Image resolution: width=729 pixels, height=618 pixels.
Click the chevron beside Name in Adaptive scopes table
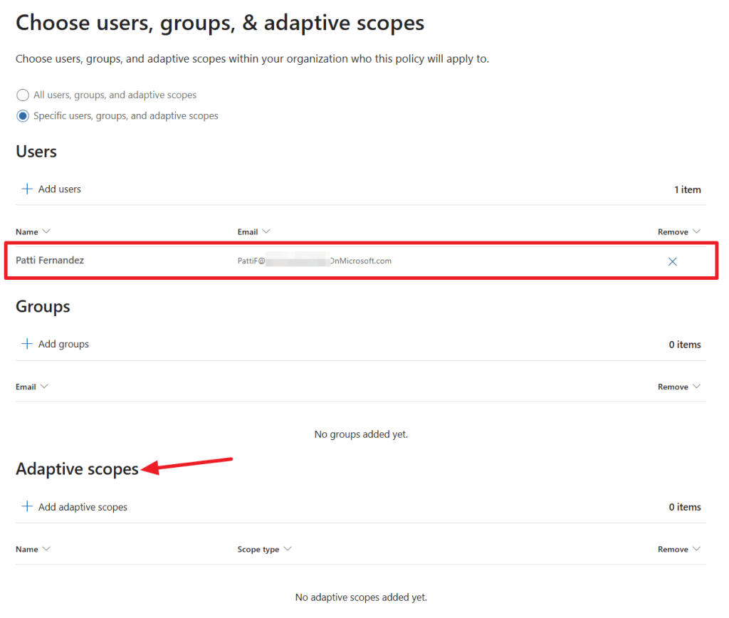46,549
